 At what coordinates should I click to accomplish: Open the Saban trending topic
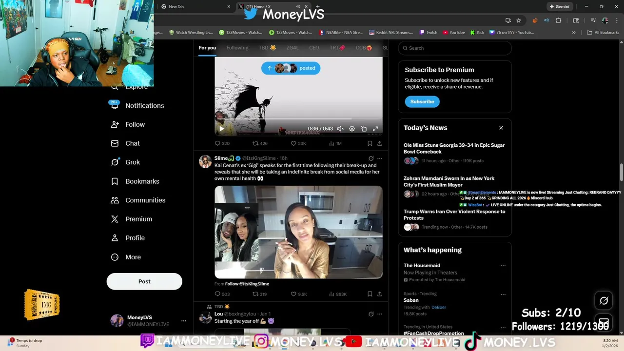pos(411,300)
